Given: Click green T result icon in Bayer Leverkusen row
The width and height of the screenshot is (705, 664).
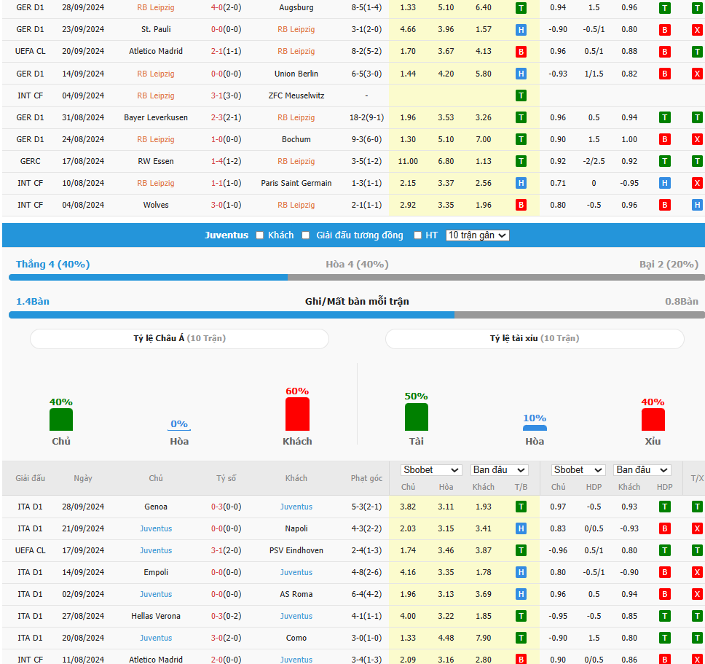Looking at the screenshot, I should click(521, 118).
